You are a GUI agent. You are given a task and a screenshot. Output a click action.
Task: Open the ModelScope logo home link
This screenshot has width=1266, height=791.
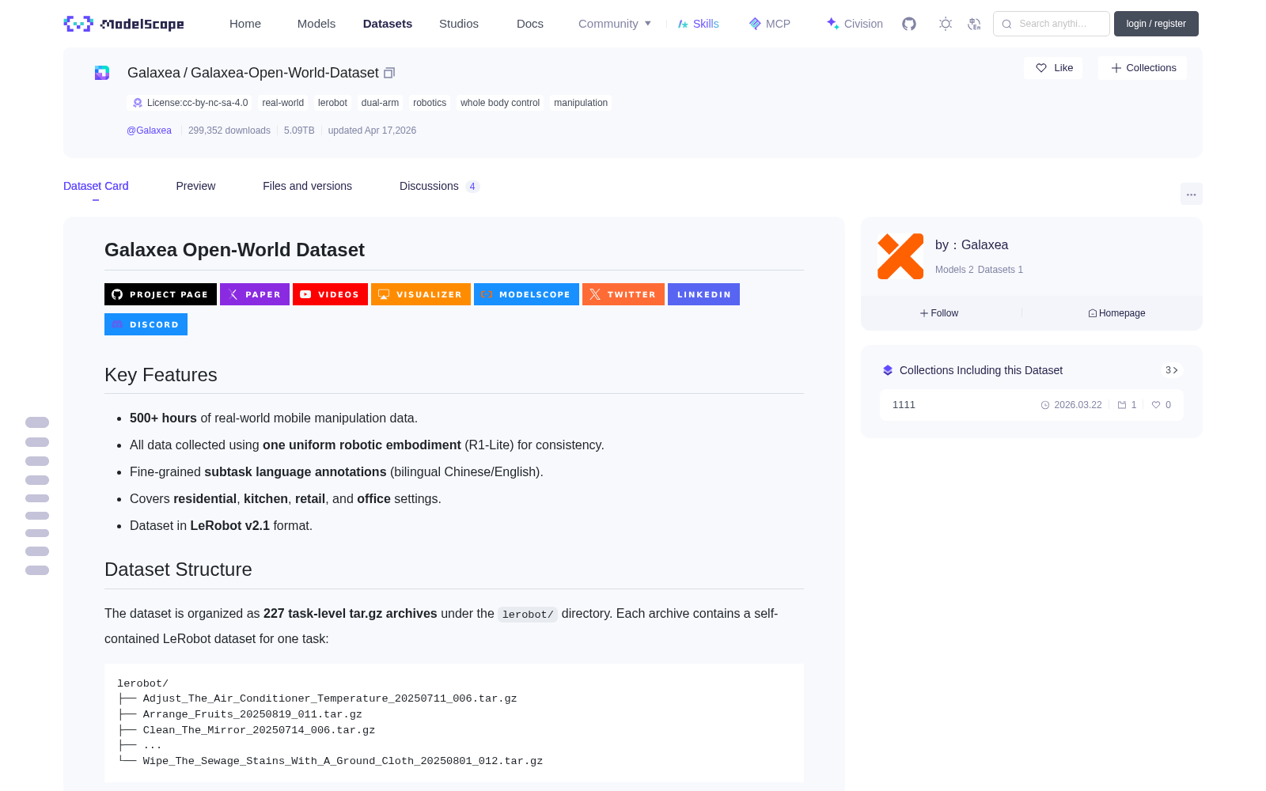(x=124, y=24)
